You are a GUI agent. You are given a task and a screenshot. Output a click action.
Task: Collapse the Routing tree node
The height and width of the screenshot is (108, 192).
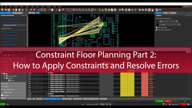pos(4,78)
